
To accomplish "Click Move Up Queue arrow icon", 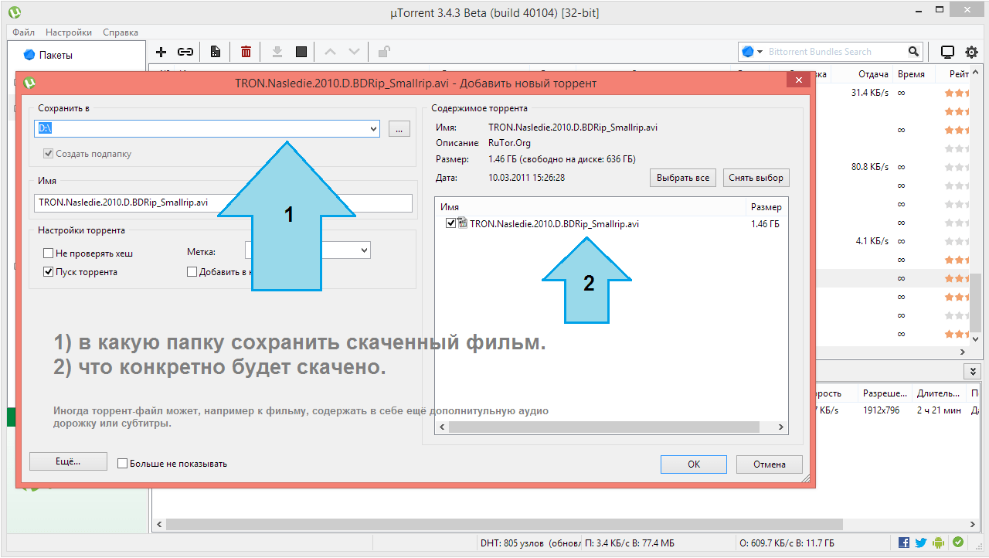I will (331, 52).
